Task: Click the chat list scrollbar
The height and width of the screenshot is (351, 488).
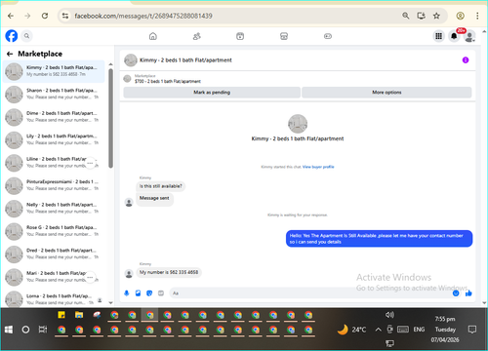Action: [110, 118]
